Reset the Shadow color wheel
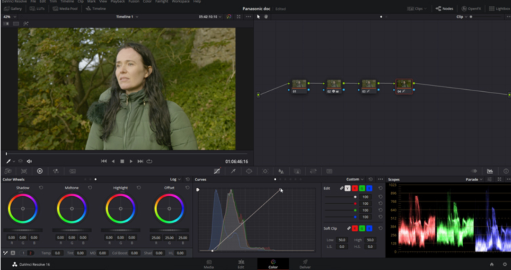This screenshot has height=270, width=511. pos(41,188)
